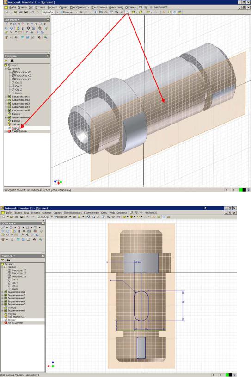The height and width of the screenshot is (377, 251).
Task: Select Arc tool in upper window sketch panel
Action: 23,24
